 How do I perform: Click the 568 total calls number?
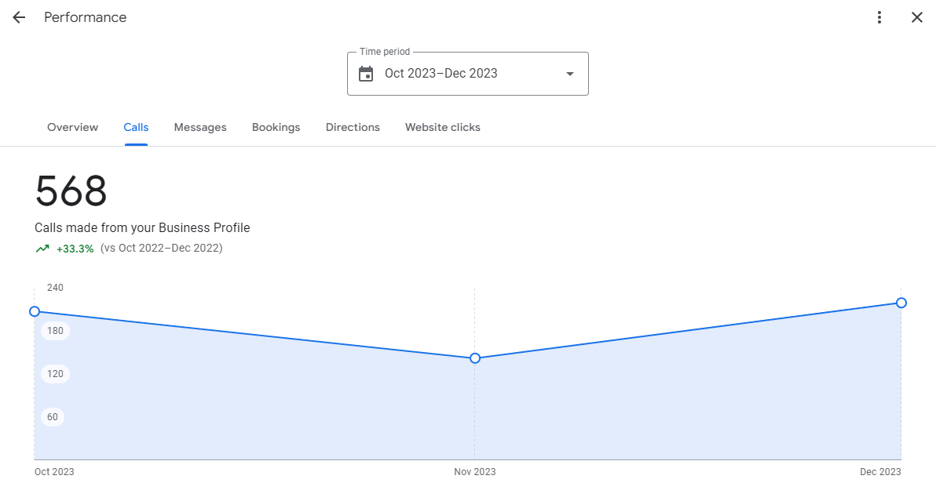71,191
